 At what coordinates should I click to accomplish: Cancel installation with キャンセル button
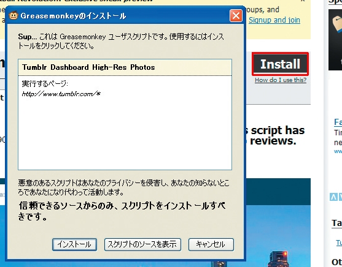[211, 244]
